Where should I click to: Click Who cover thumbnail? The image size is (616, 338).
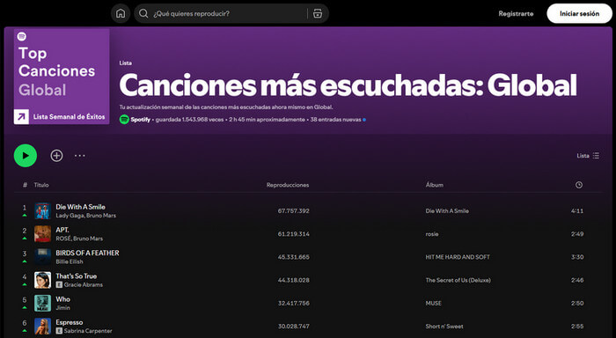(x=42, y=304)
